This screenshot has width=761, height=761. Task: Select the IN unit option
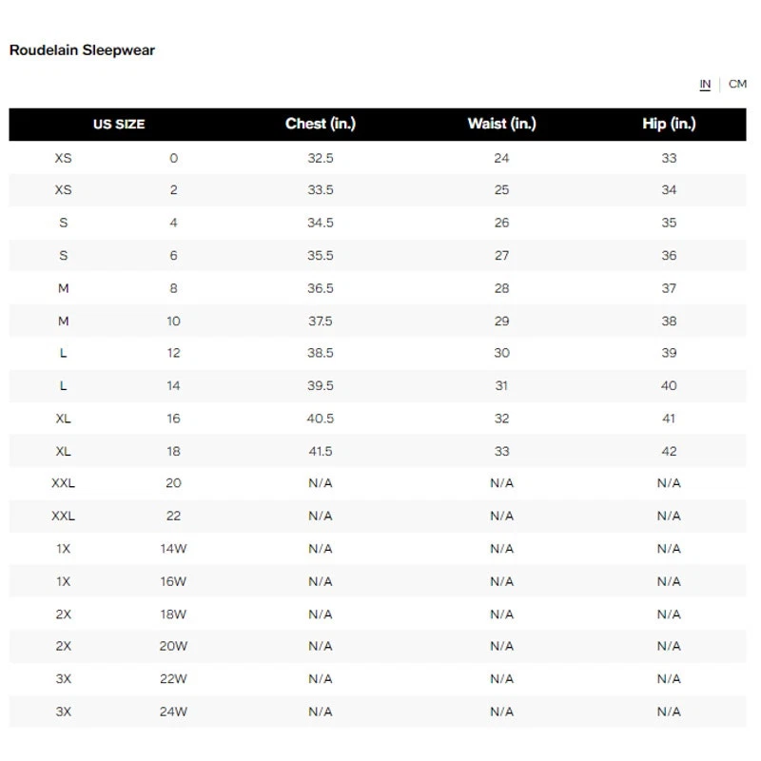pos(705,85)
